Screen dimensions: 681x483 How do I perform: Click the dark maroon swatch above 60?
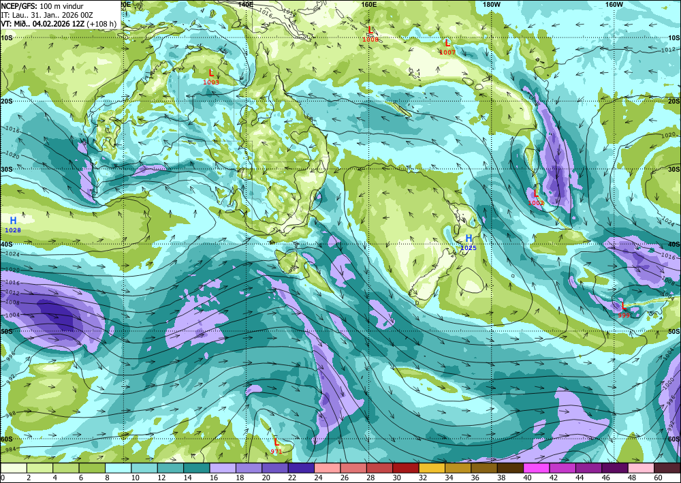(x=667, y=468)
